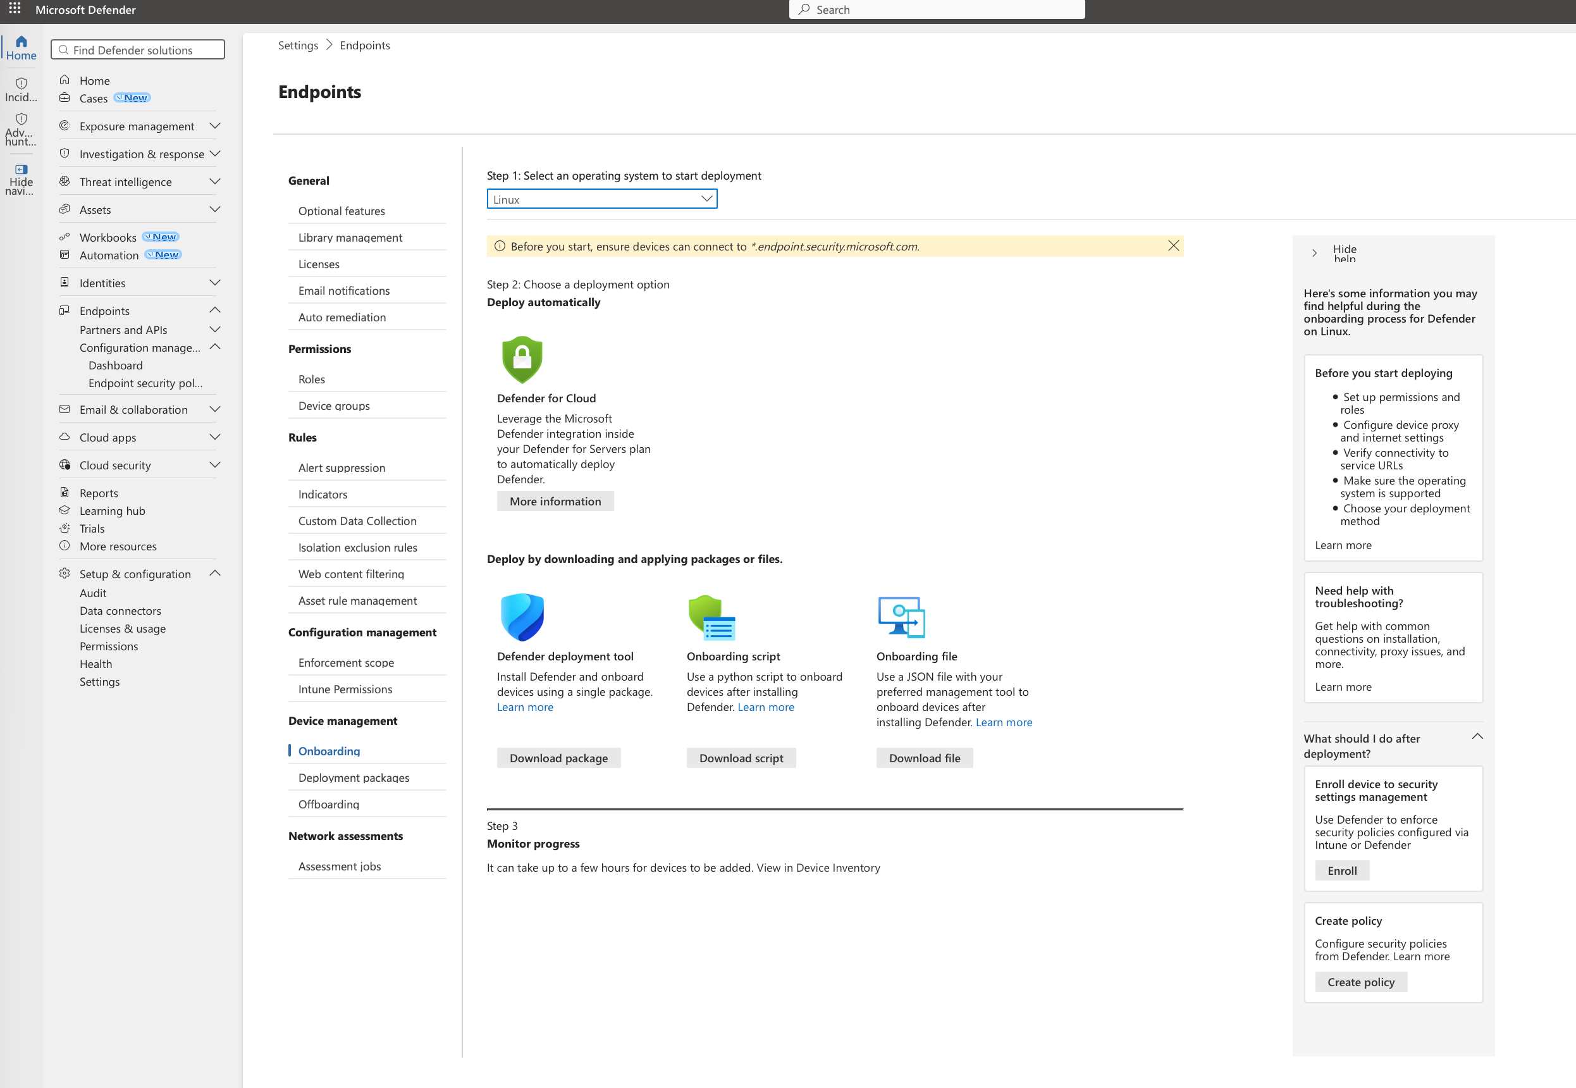The height and width of the screenshot is (1088, 1576).
Task: Expand Investigation & response section
Action: pos(214,153)
